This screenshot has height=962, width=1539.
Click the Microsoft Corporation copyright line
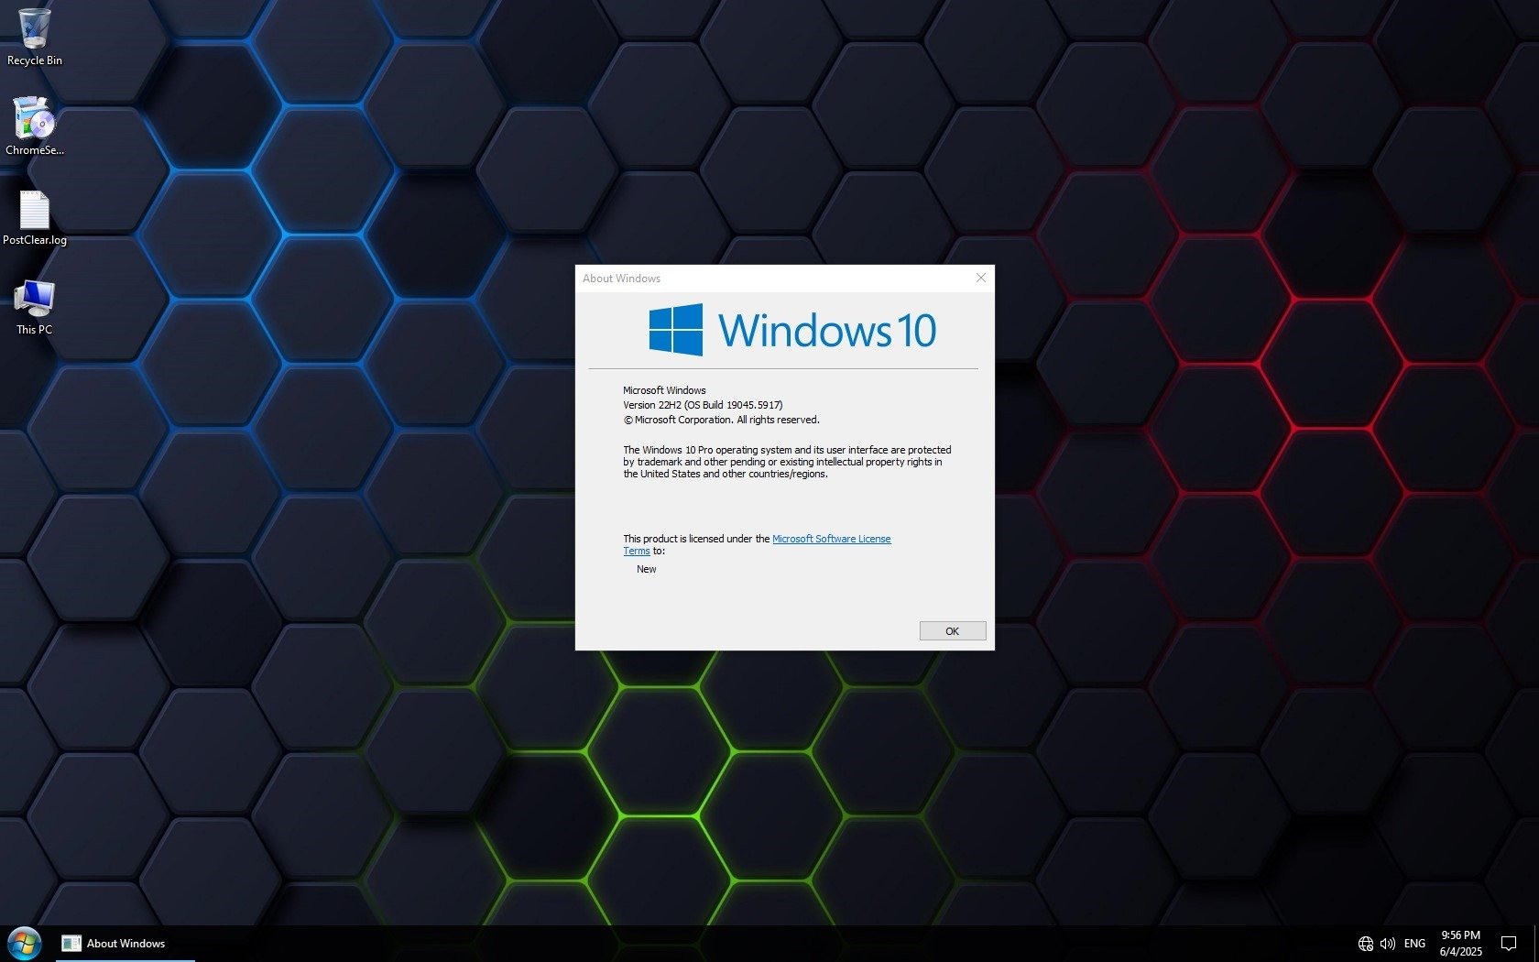[722, 420]
